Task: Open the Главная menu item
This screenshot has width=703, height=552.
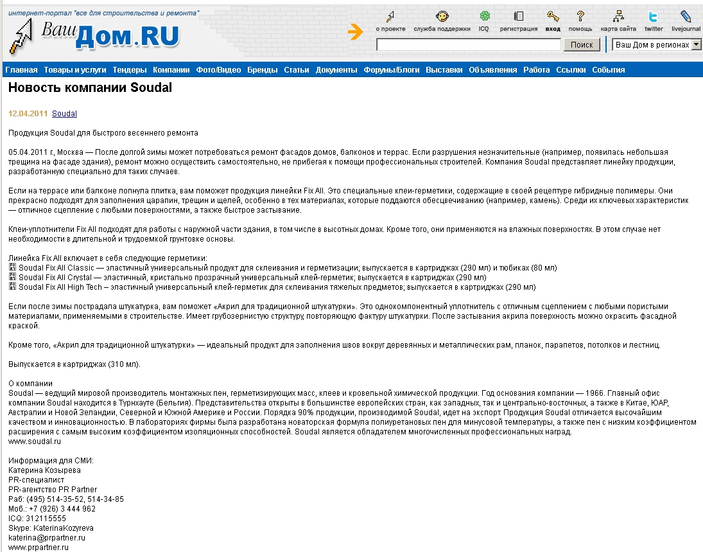Action: pos(22,70)
